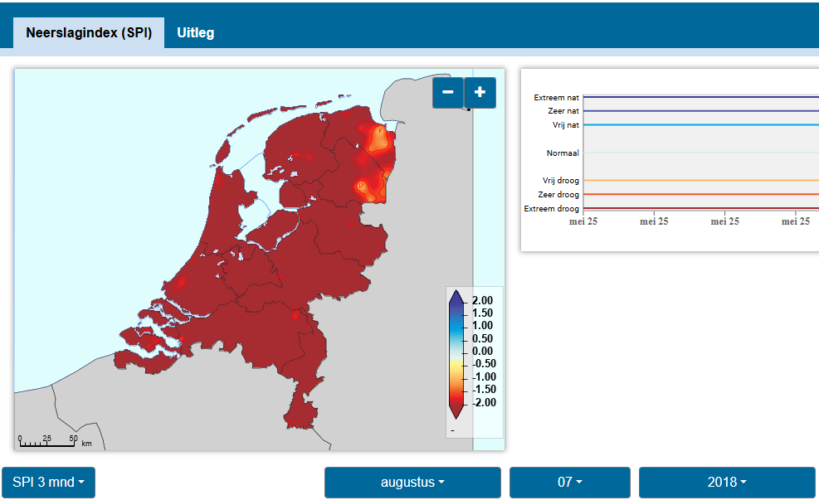The height and width of the screenshot is (500, 819).
Task: Click the 2.00 value on legend
Action: click(483, 301)
